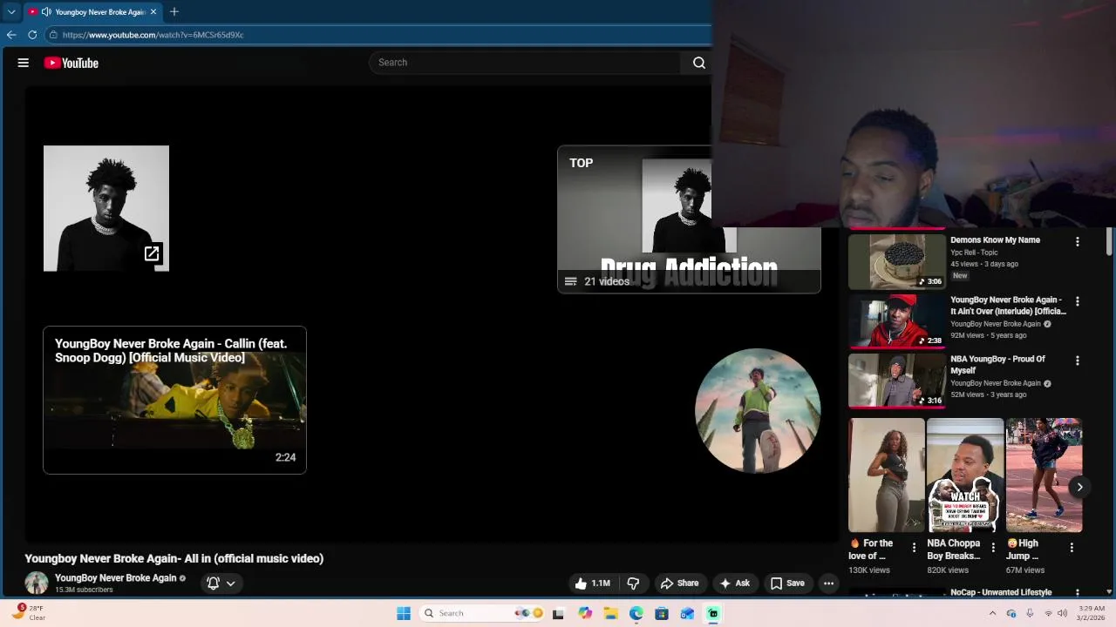Open File Explorer from taskbar
1116x627 pixels.
coord(610,613)
